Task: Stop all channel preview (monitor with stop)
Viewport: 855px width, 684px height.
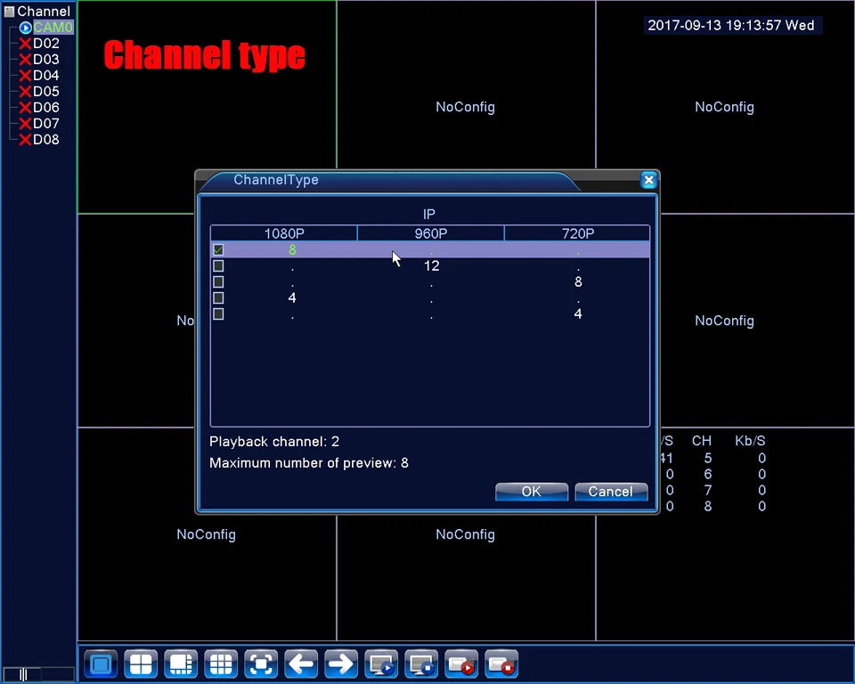Action: [x=421, y=664]
